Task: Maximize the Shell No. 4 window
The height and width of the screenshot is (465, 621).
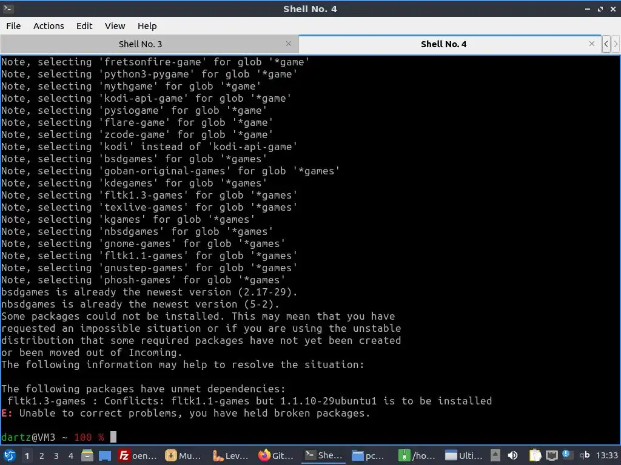Action: point(600,8)
